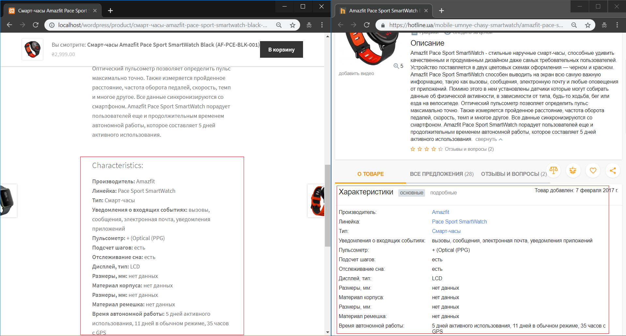The image size is (626, 336).
Task: View site info icon for localhost
Action: (52, 25)
